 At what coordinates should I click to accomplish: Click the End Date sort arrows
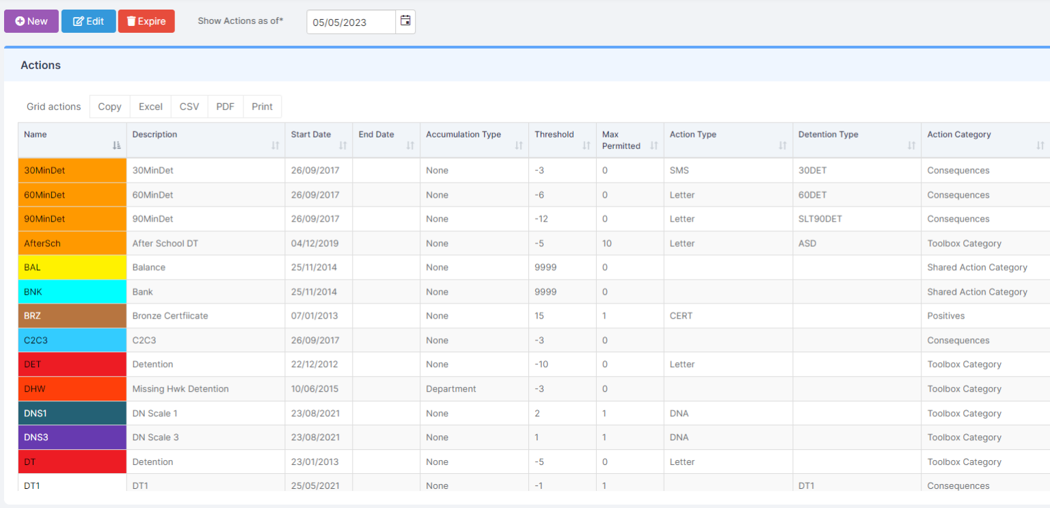(x=410, y=146)
